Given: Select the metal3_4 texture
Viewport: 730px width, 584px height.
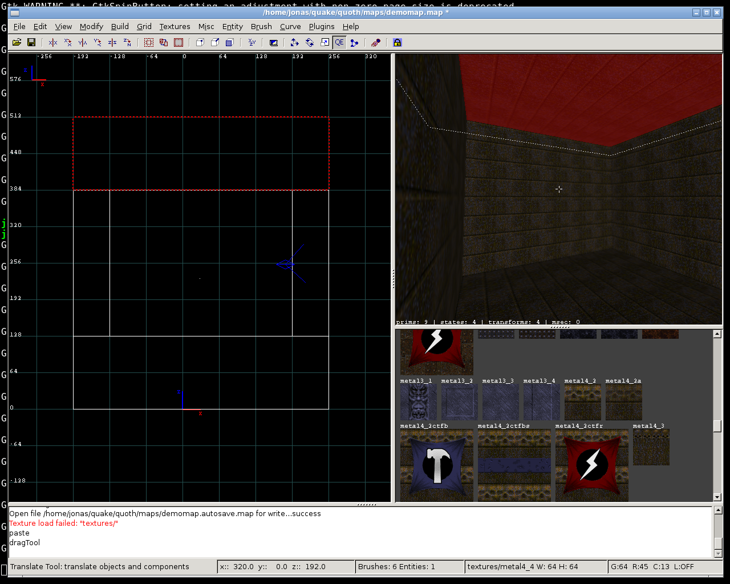Looking at the screenshot, I should click(x=541, y=402).
